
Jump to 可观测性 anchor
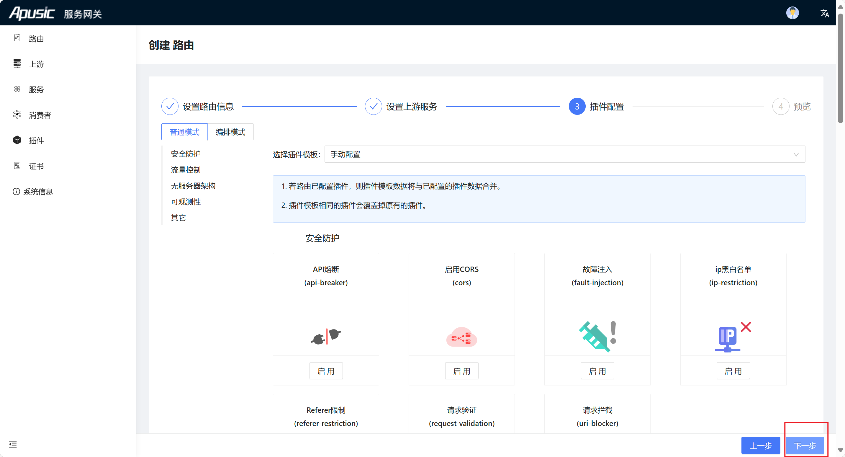point(186,202)
